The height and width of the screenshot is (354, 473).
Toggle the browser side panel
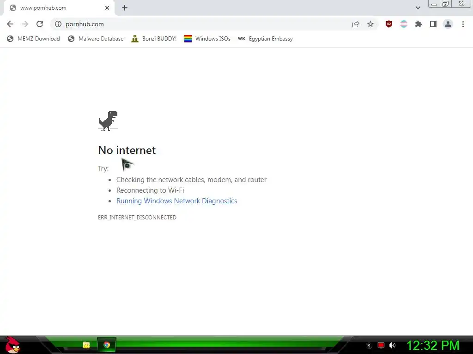[433, 24]
